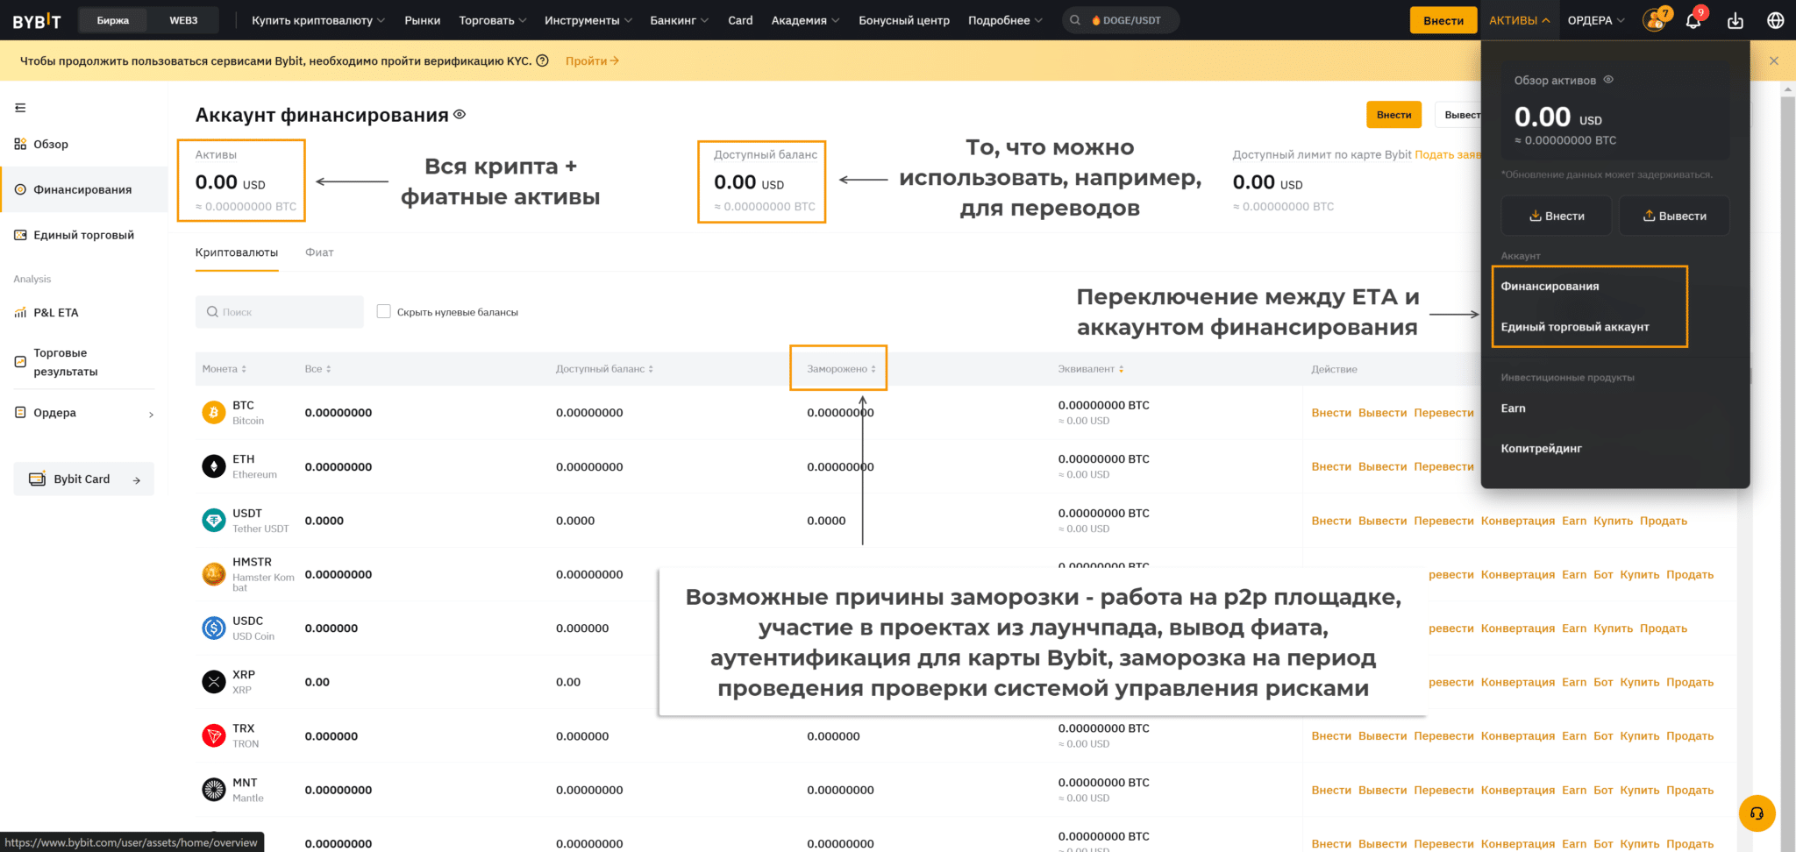This screenshot has height=852, width=1796.
Task: Open the download app icon
Action: point(1735,20)
